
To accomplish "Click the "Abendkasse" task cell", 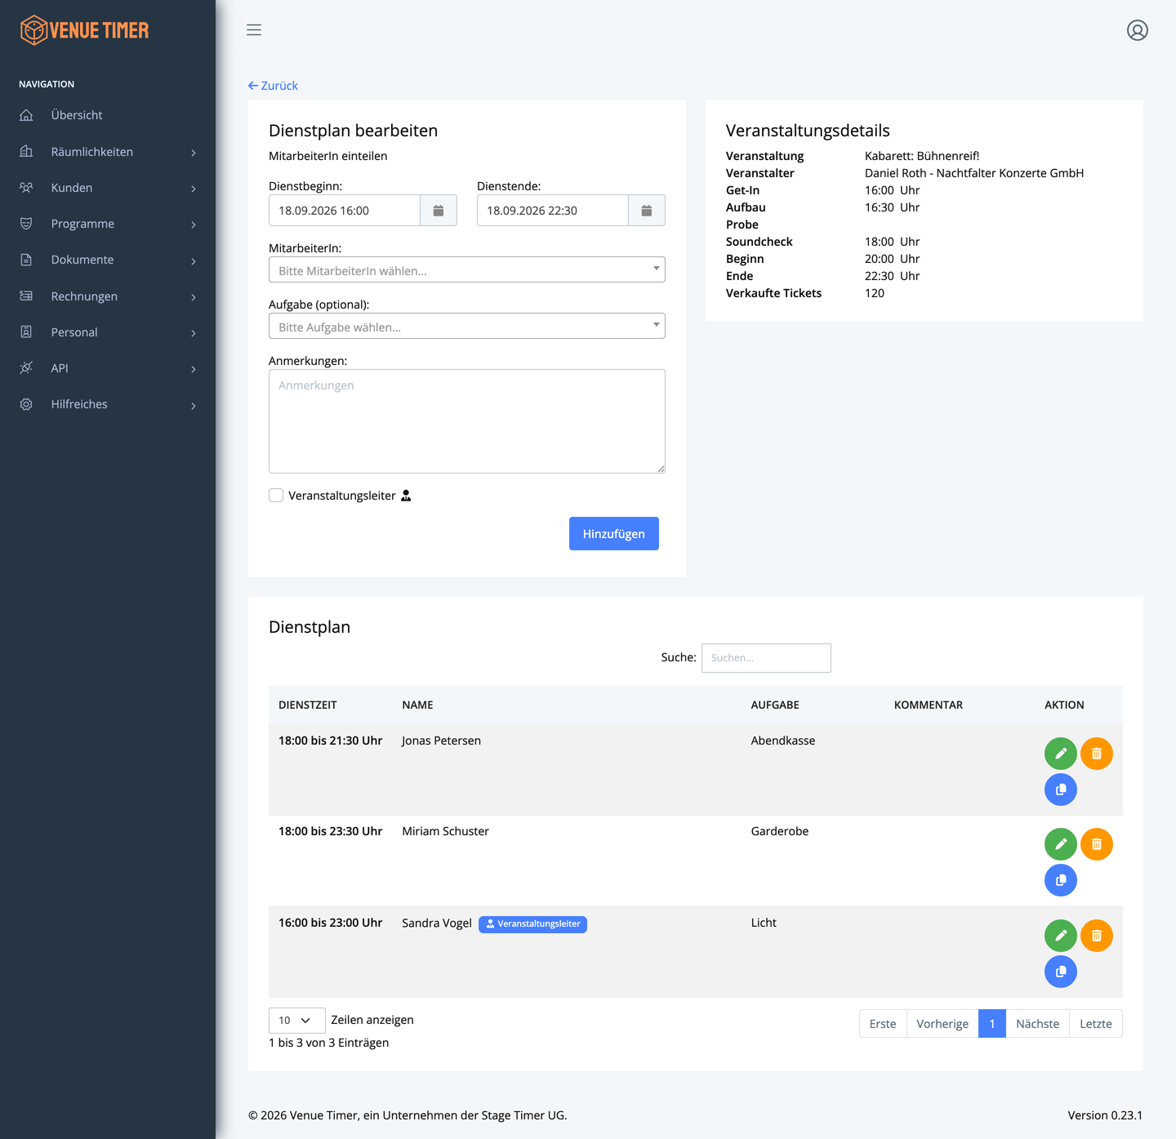I will pos(783,741).
